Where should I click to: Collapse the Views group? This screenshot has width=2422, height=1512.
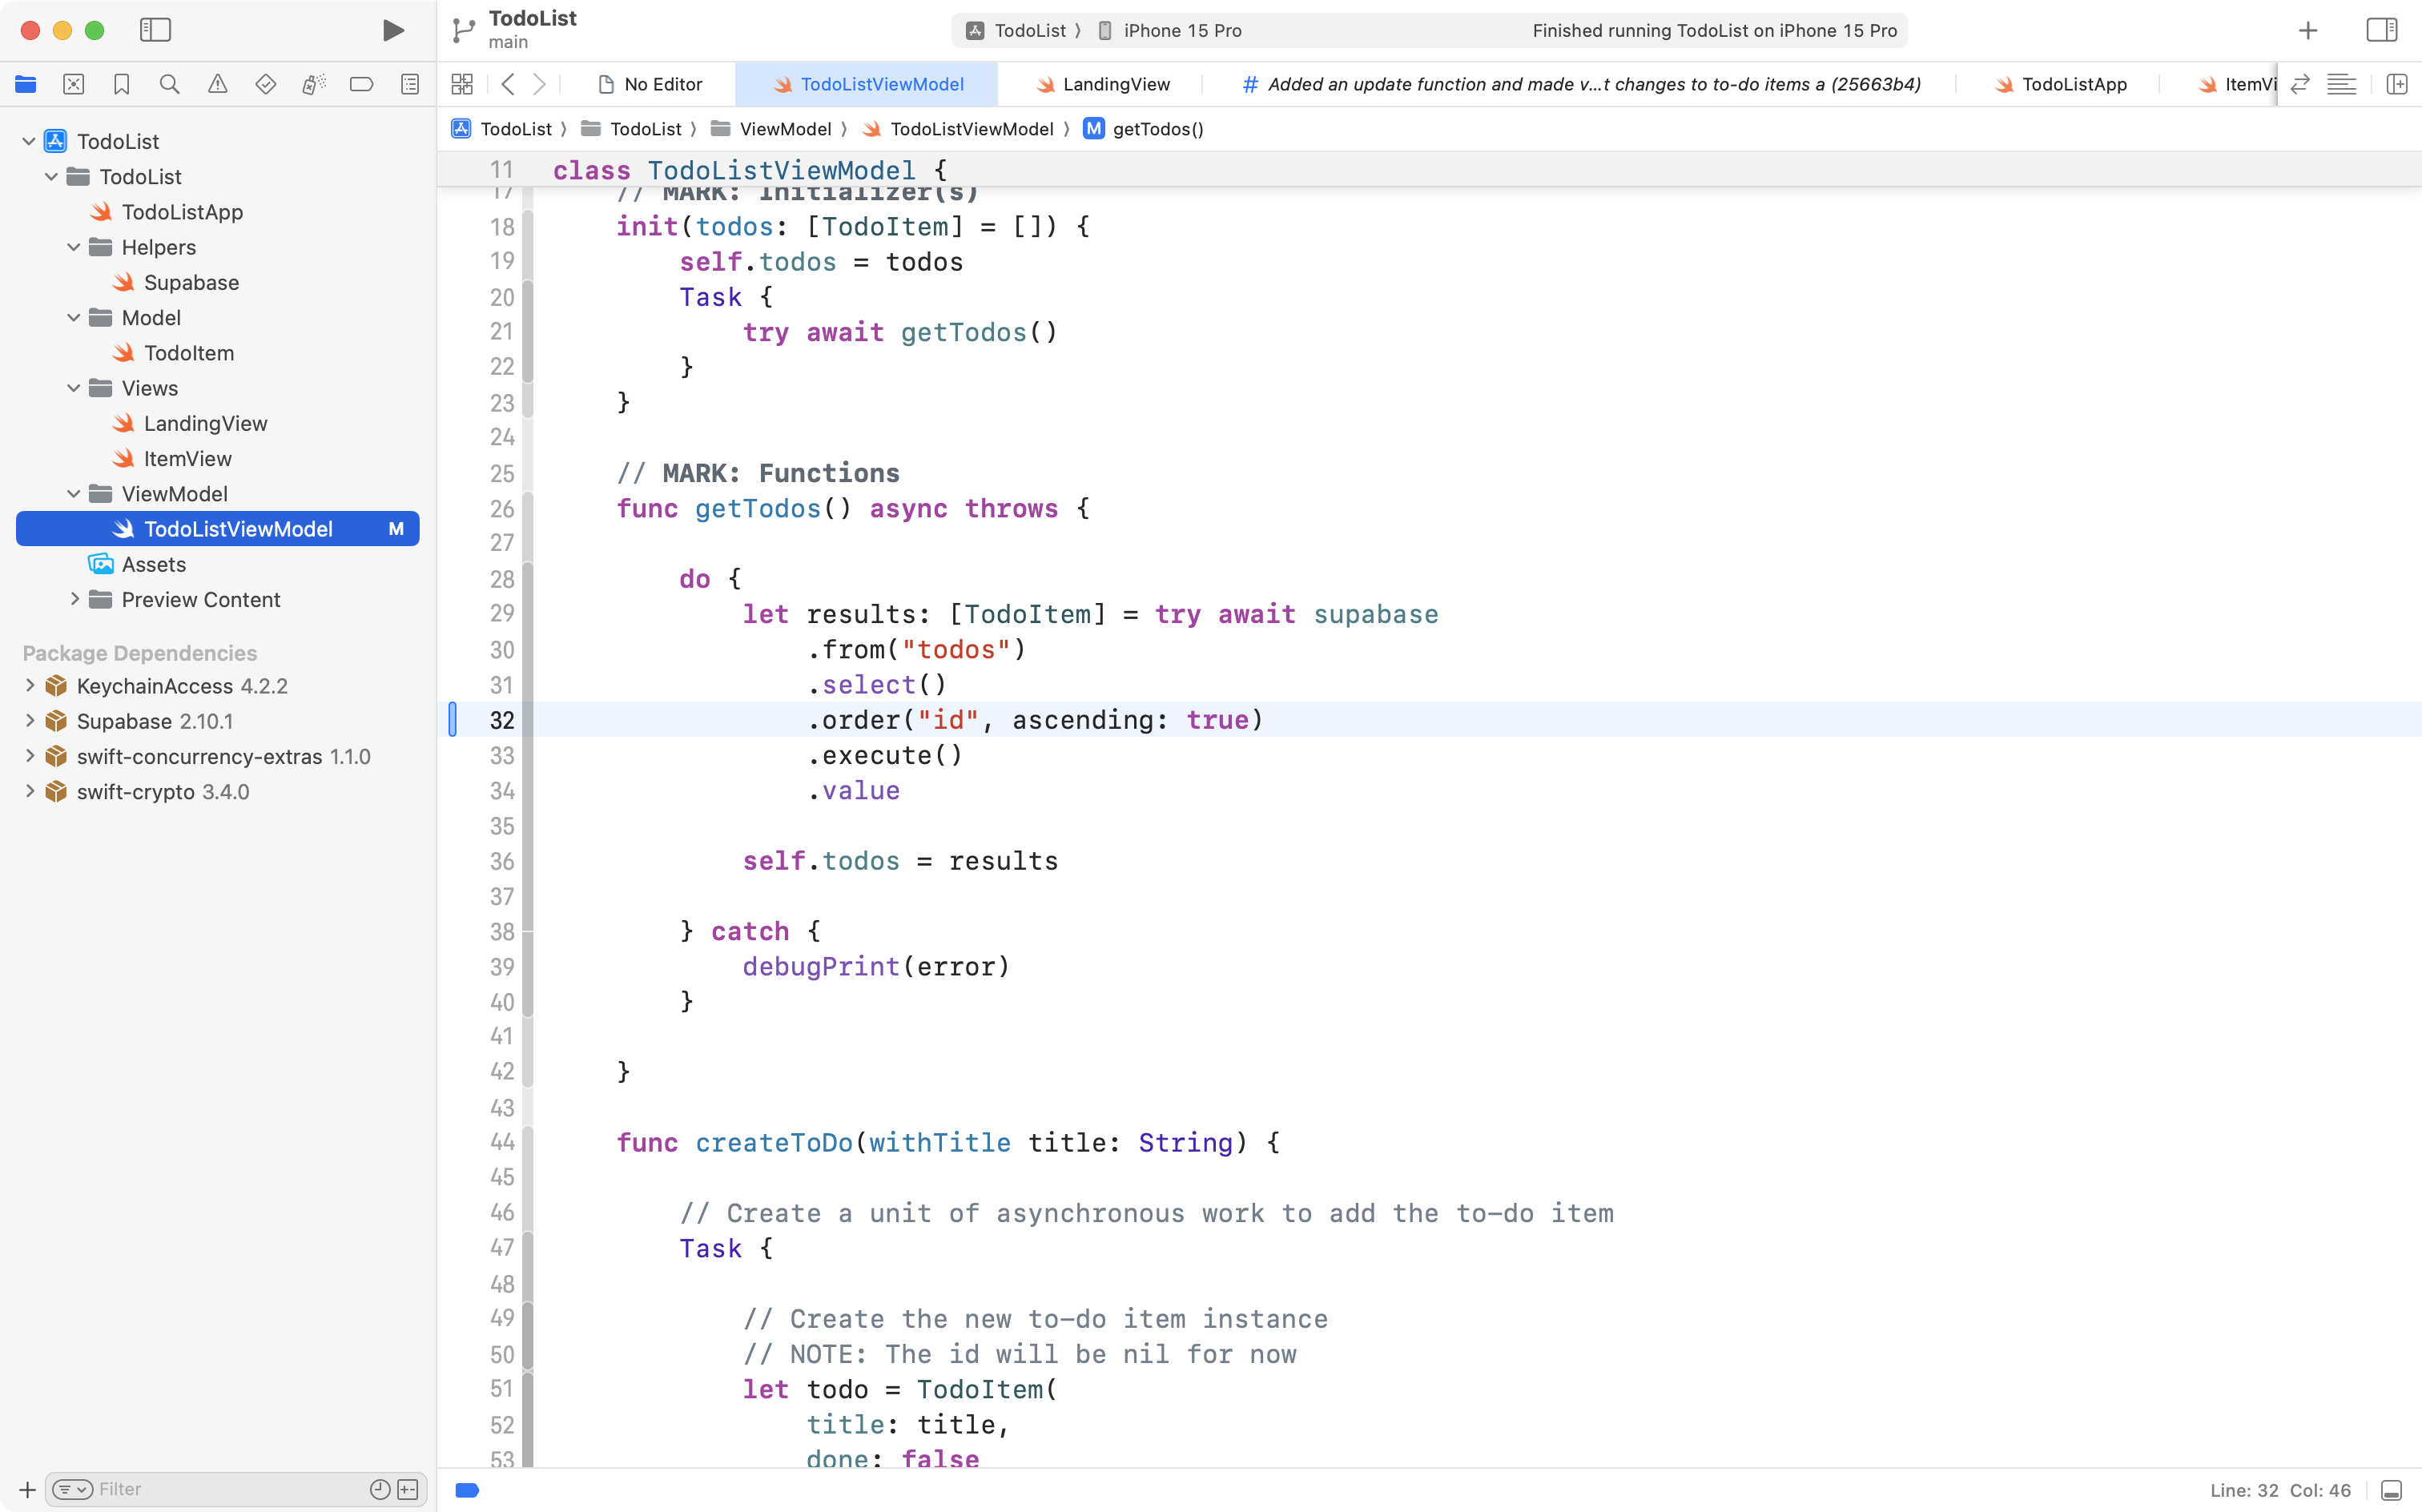[x=71, y=388]
